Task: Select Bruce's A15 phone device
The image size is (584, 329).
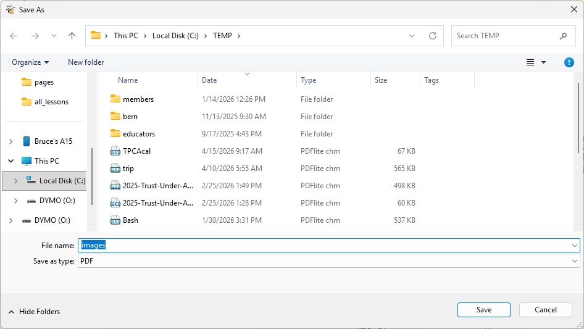Action: pyautogui.click(x=52, y=141)
